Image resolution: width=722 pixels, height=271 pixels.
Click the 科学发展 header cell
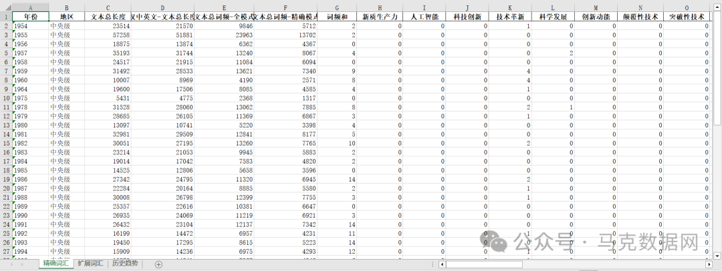coord(553,17)
